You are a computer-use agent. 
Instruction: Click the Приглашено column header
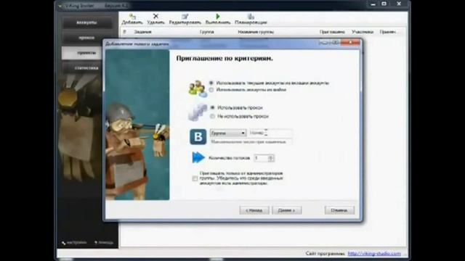click(x=332, y=32)
